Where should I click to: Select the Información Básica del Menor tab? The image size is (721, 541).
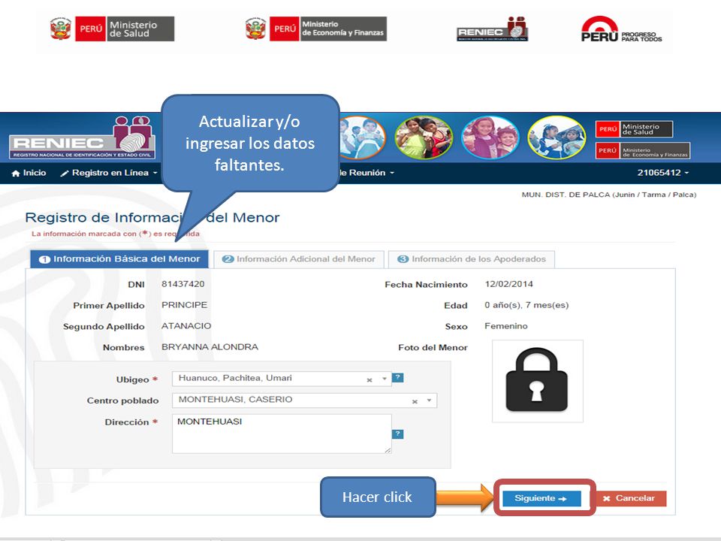(x=119, y=259)
